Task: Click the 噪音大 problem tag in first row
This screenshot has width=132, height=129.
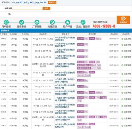Action: click(98, 39)
